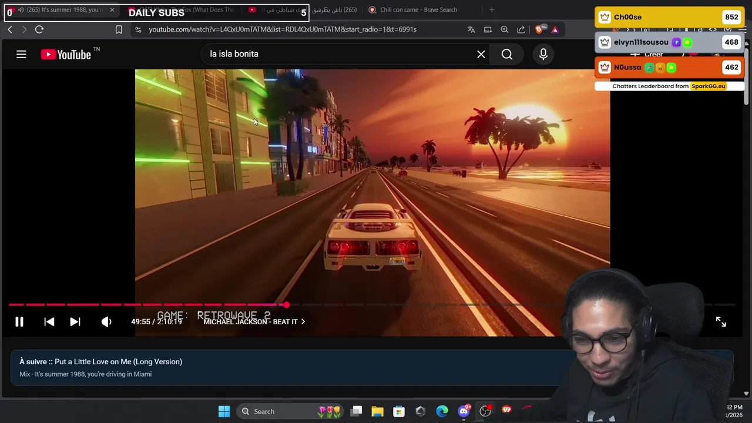Go forward in browser history
The width and height of the screenshot is (752, 423).
[24, 29]
